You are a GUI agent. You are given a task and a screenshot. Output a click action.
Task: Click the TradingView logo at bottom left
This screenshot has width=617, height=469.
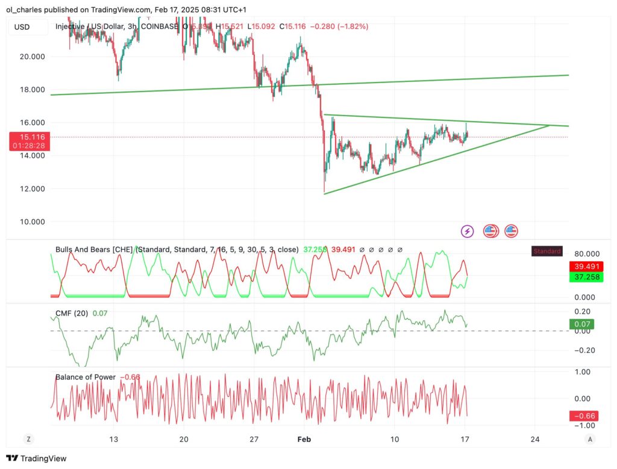point(37,459)
